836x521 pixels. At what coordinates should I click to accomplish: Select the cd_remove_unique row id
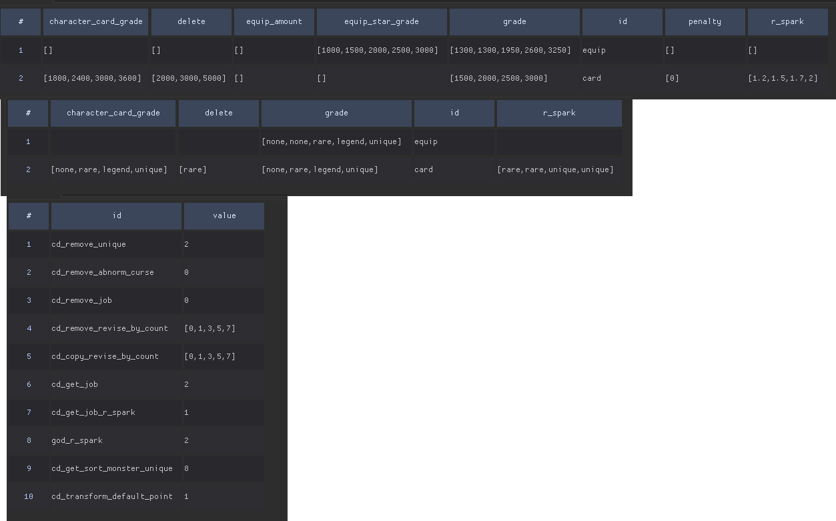click(116, 244)
